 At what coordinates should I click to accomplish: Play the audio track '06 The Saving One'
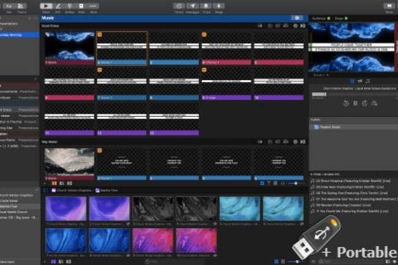tap(349, 193)
